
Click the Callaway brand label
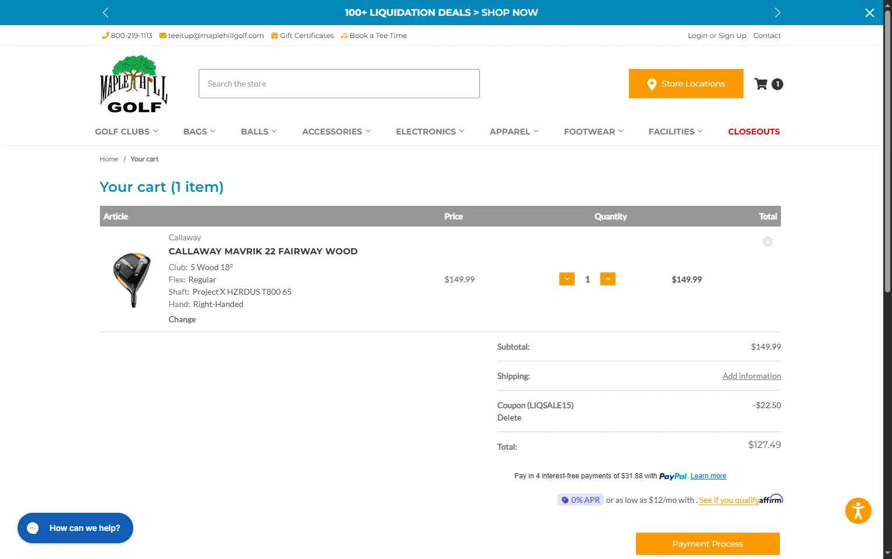click(x=185, y=237)
